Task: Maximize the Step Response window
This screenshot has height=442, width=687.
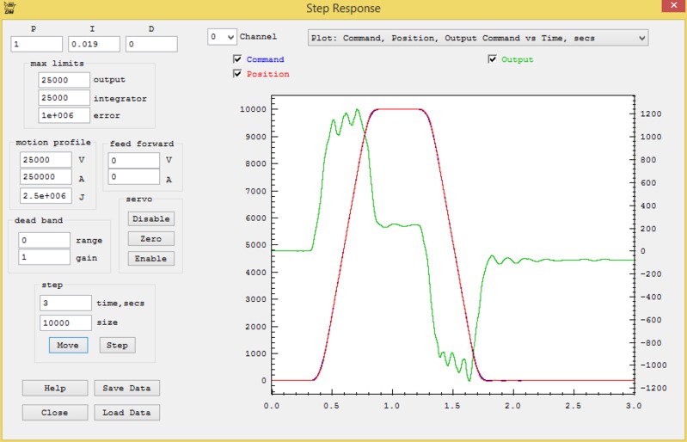Action: pos(643,8)
